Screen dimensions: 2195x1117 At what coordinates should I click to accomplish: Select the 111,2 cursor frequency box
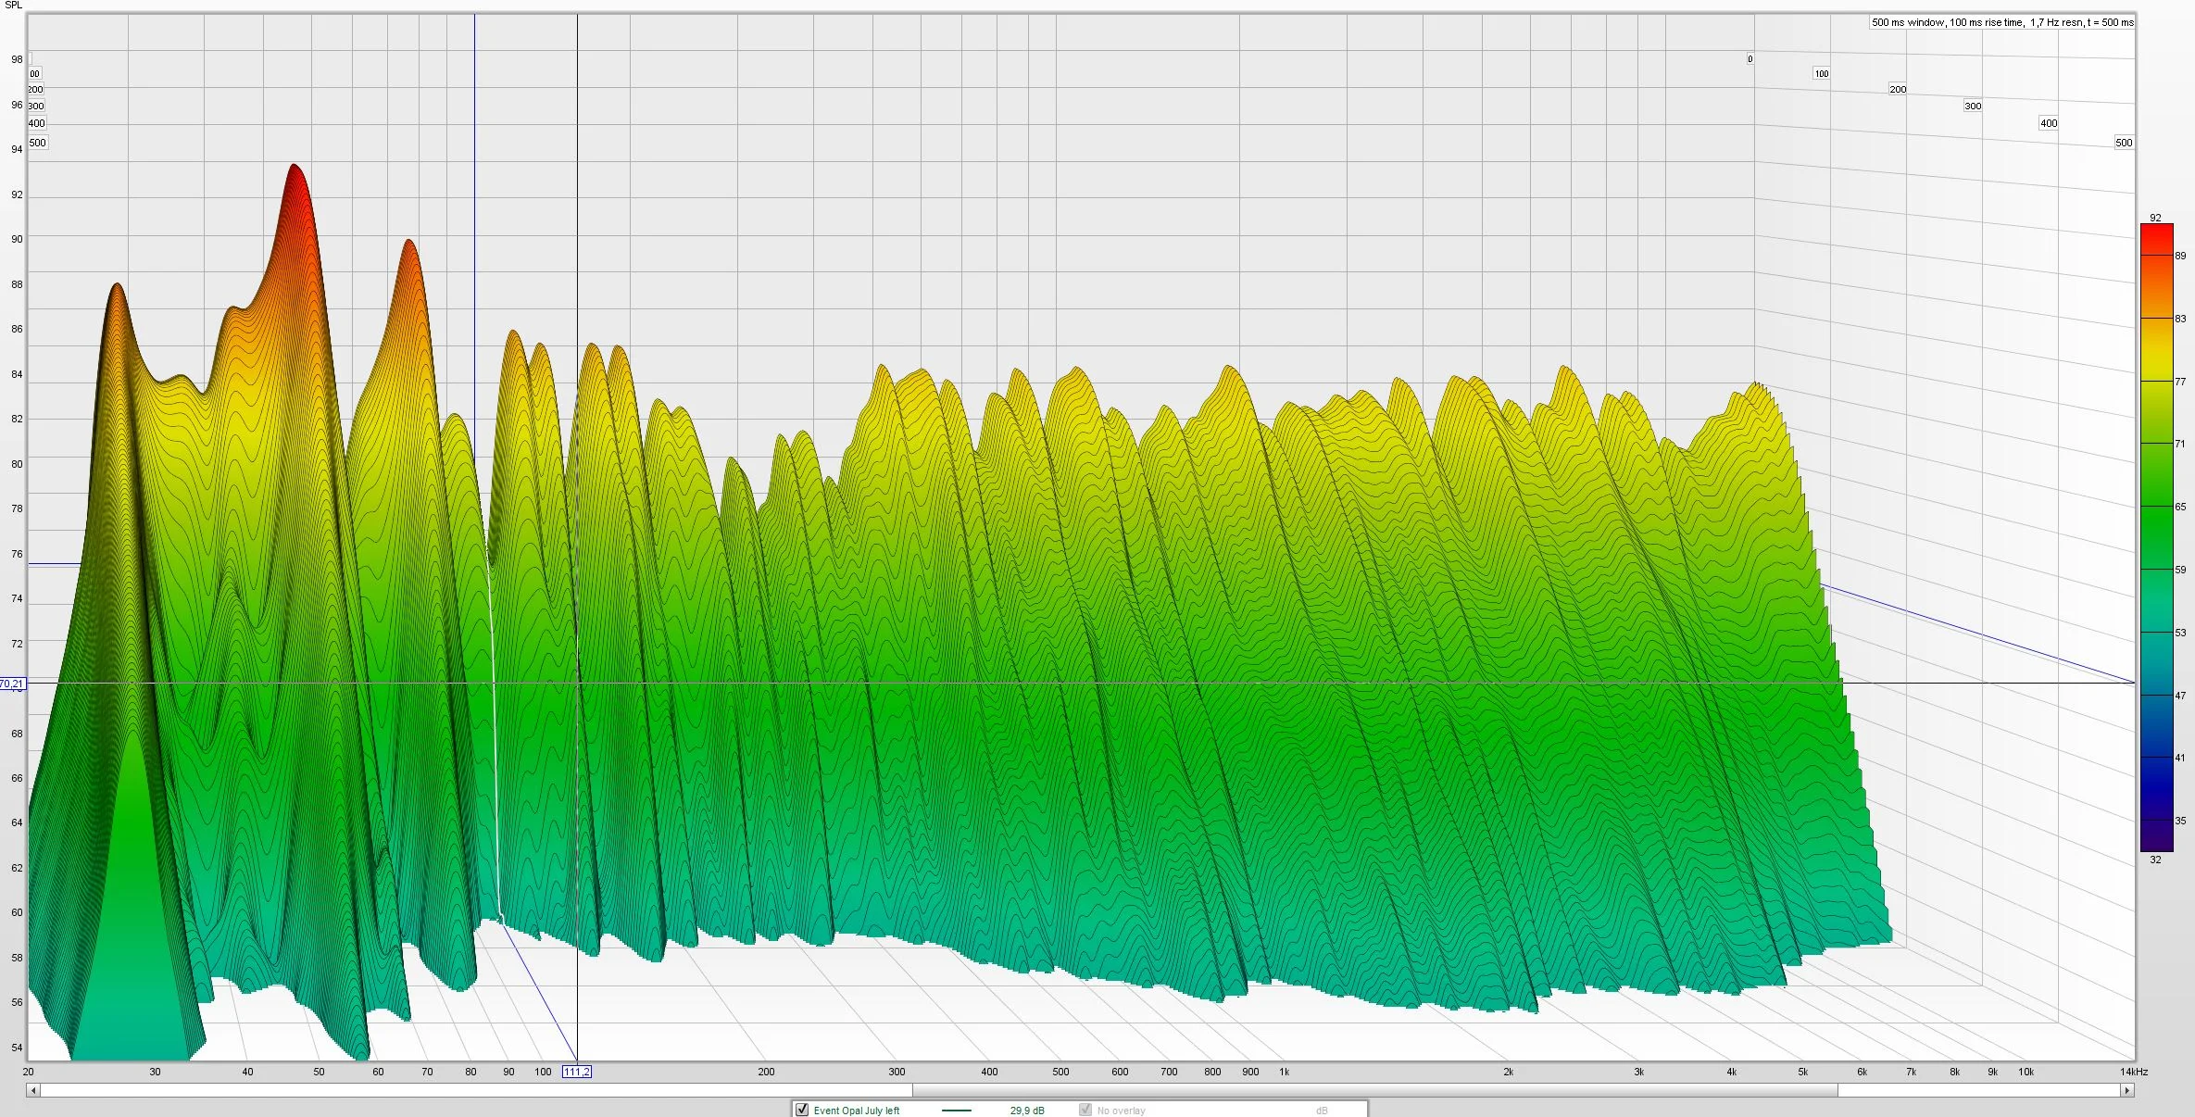(576, 1072)
